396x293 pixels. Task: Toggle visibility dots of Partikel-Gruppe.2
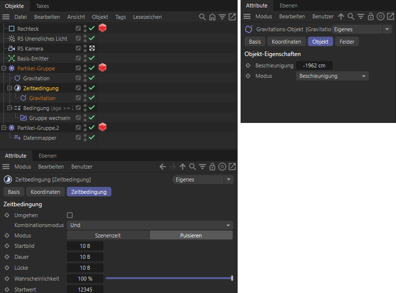pyautogui.click(x=85, y=127)
